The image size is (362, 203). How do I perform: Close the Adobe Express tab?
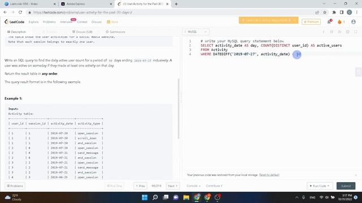point(111,4)
